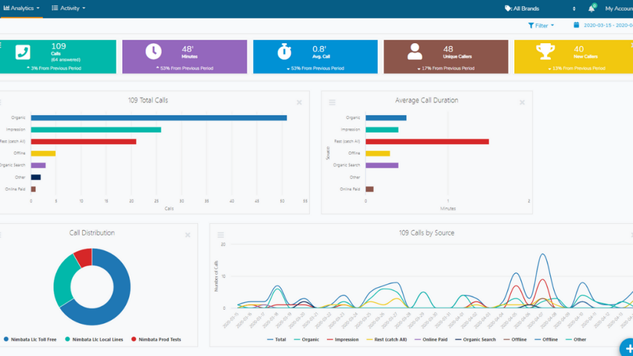Image resolution: width=633 pixels, height=356 pixels.
Task: Expand the Activity menu
Action: point(69,8)
